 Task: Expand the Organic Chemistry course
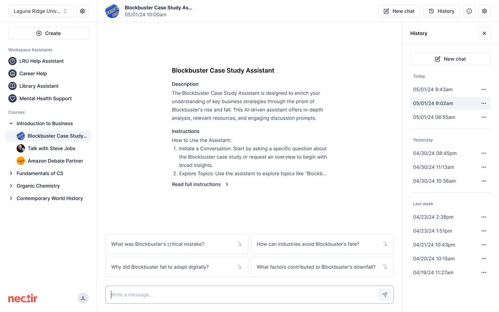coord(10,185)
